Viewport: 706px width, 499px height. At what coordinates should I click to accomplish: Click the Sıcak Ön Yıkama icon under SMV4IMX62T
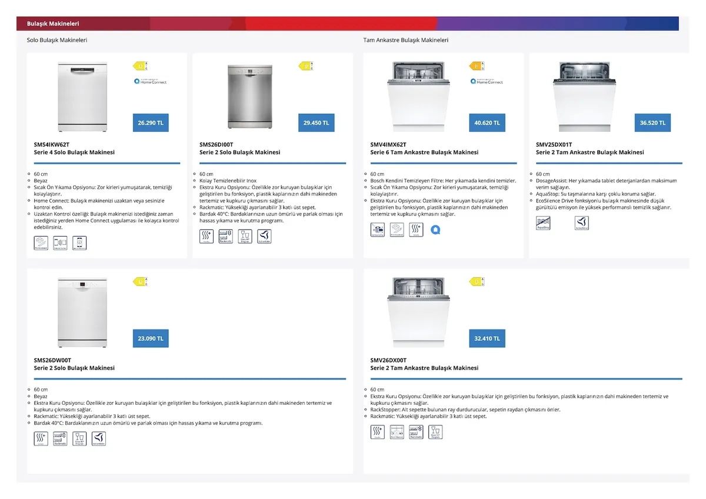(397, 229)
